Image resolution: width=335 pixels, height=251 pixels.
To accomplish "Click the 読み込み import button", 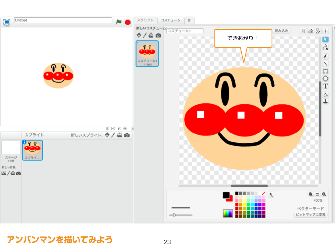I will (x=281, y=31).
